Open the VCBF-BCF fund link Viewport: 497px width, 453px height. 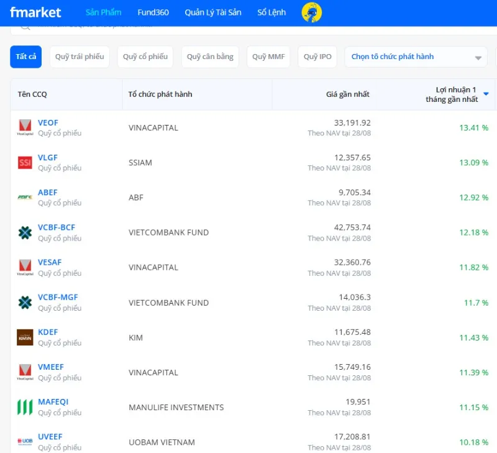pos(57,227)
